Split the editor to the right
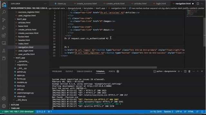206x115 pixels. [x=198, y=4]
